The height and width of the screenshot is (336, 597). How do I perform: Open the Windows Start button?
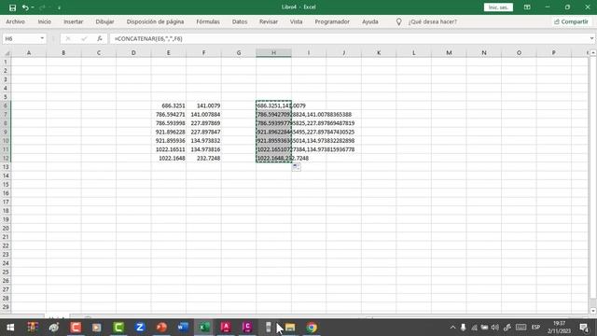pyautogui.click(x=10, y=328)
